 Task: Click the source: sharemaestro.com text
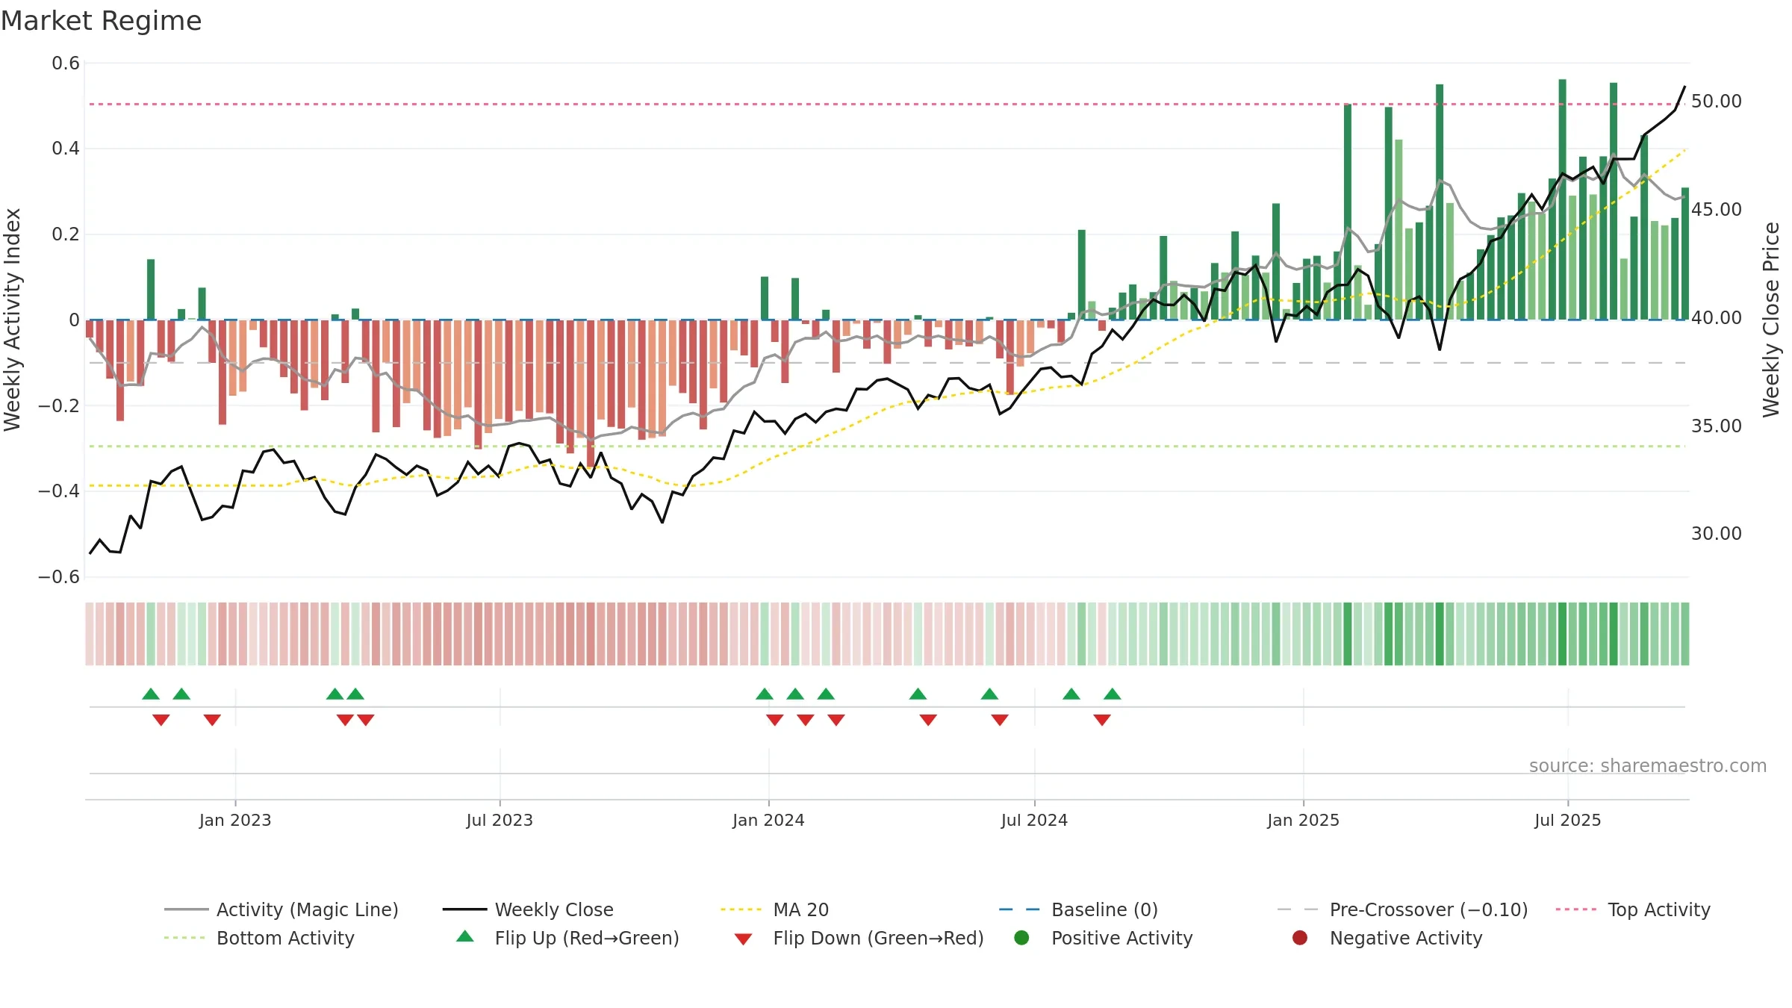point(1648,765)
